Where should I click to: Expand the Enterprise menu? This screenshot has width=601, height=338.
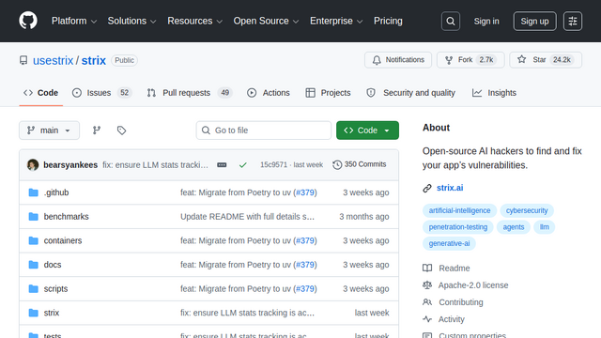[336, 21]
